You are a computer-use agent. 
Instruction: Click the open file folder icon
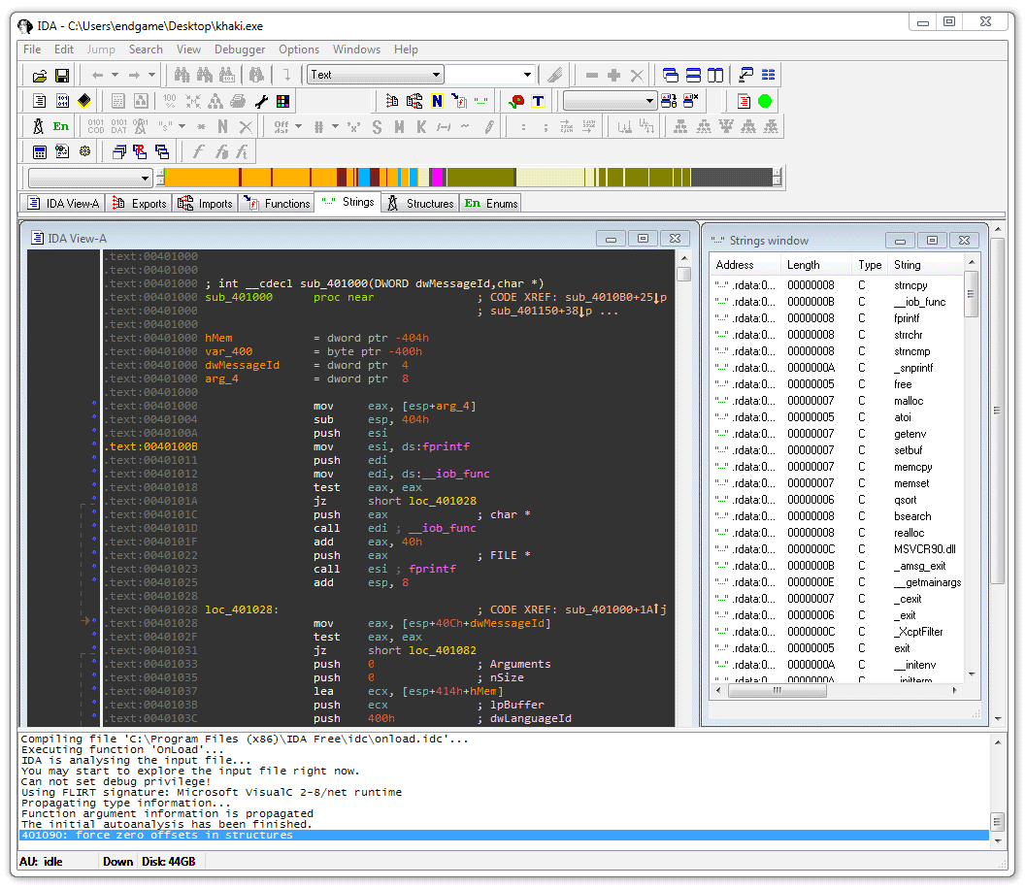(40, 76)
